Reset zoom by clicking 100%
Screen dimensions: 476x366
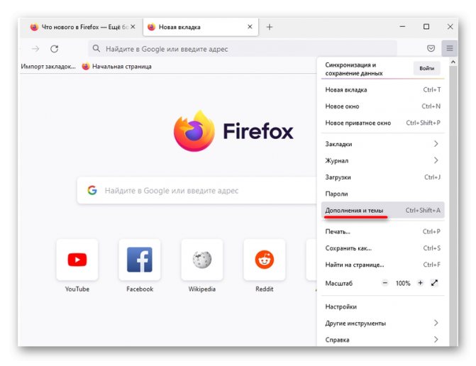point(403,283)
